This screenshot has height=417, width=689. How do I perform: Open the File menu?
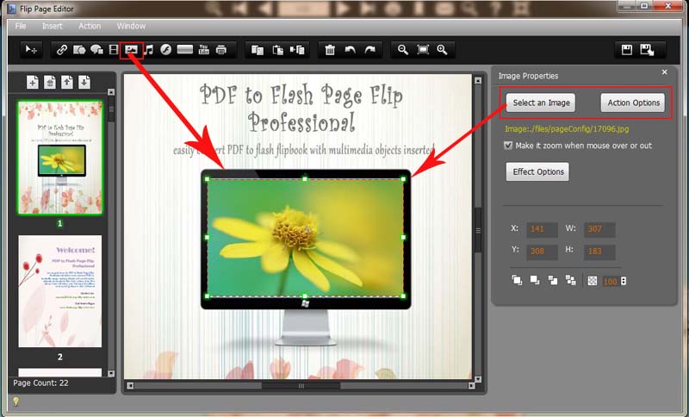pyautogui.click(x=21, y=26)
